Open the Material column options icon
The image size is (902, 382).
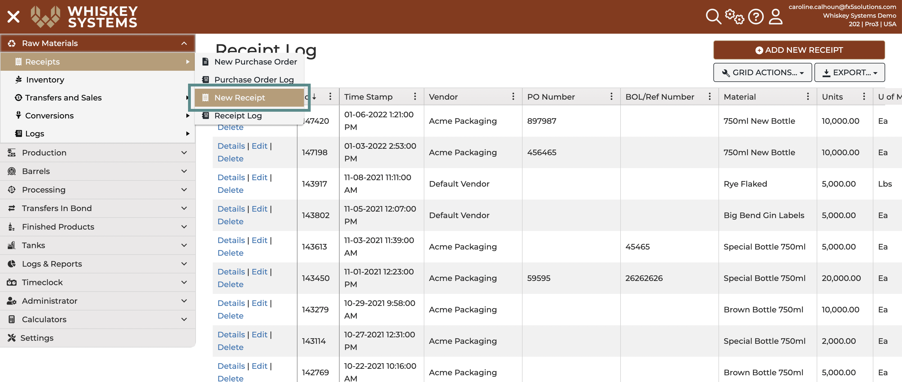[x=808, y=96]
